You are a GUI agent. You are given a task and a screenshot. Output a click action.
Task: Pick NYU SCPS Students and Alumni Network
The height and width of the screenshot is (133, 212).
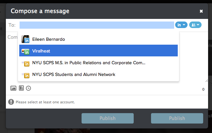click(74, 75)
